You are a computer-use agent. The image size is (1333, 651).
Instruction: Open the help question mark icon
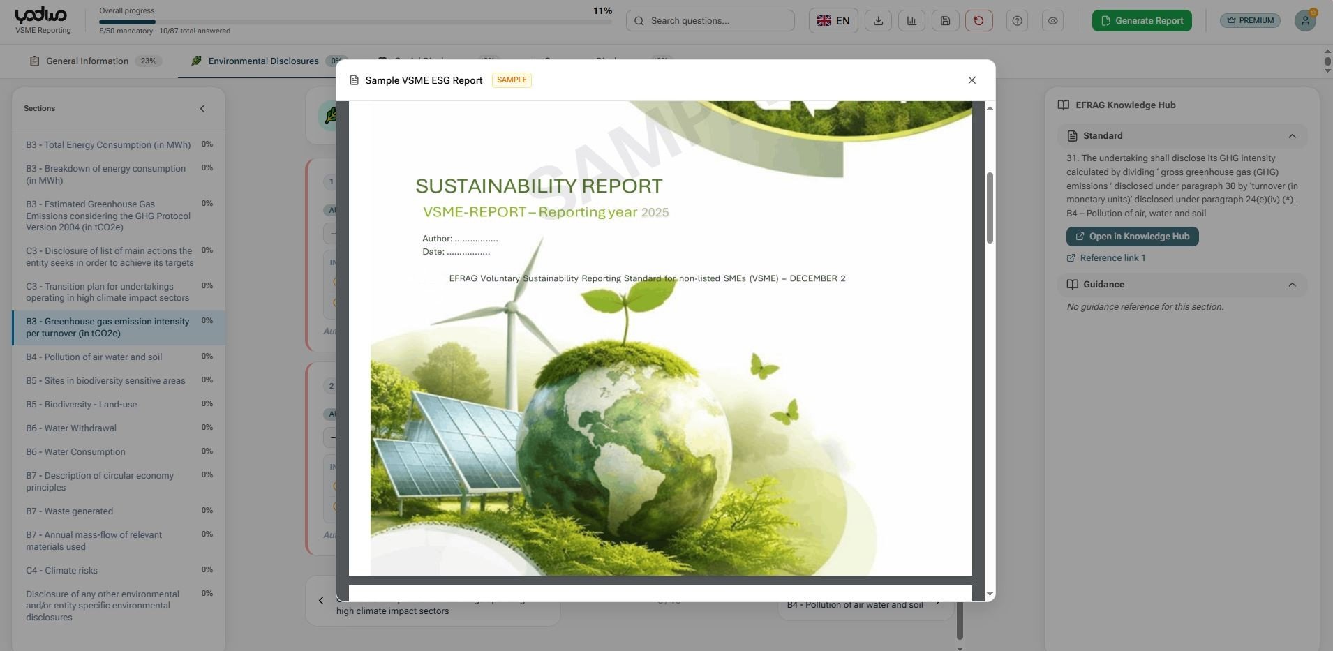coord(1017,21)
